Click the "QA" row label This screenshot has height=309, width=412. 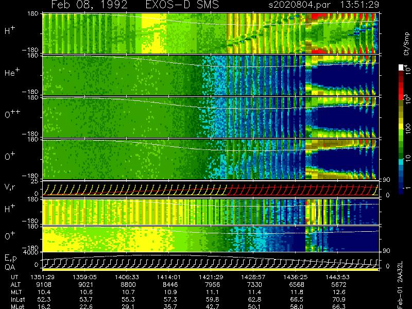point(10,267)
